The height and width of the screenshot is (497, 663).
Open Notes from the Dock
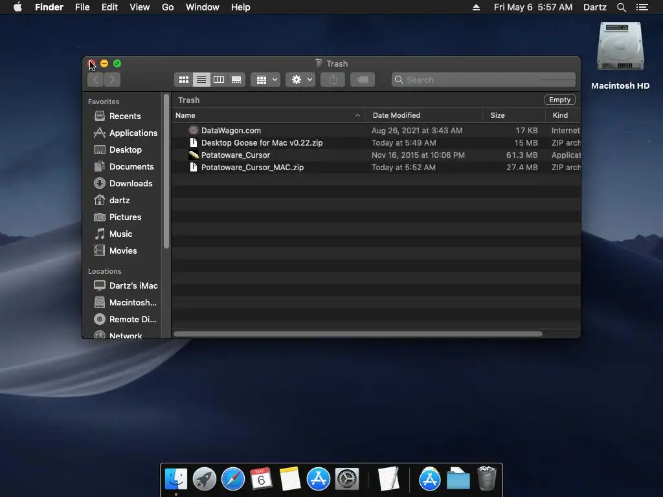[x=290, y=480]
